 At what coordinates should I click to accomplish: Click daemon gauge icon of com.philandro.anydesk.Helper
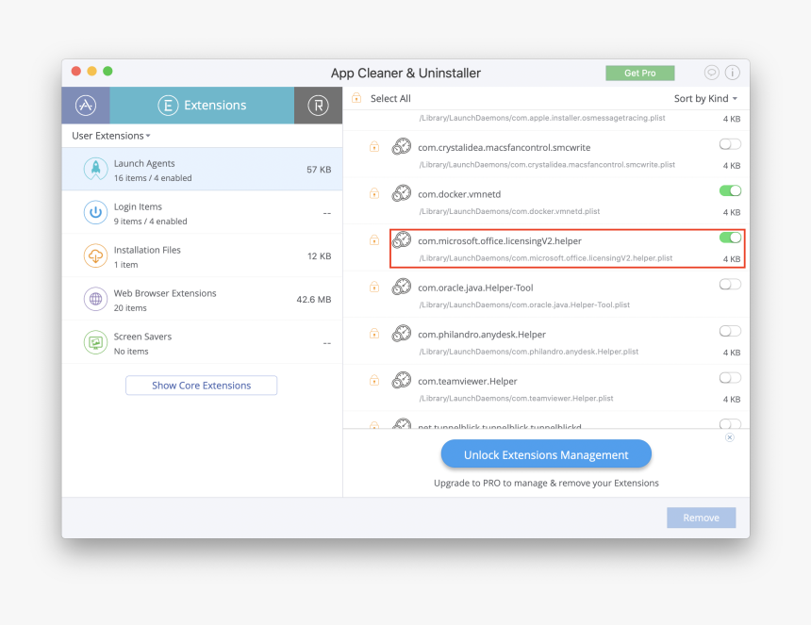(x=402, y=333)
